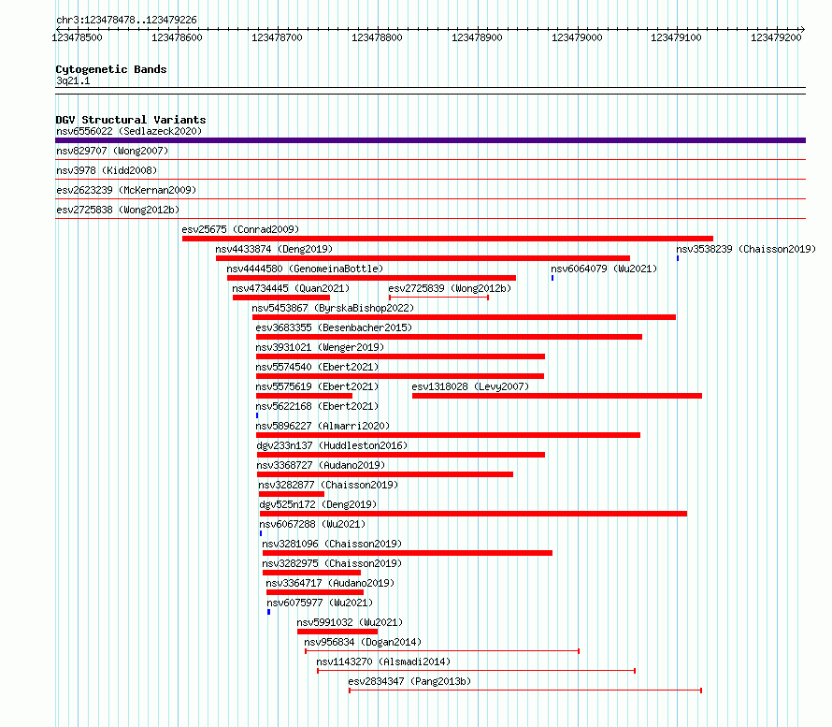Open the nsv6556022 (Sedlazeck2020) label

[x=129, y=131]
